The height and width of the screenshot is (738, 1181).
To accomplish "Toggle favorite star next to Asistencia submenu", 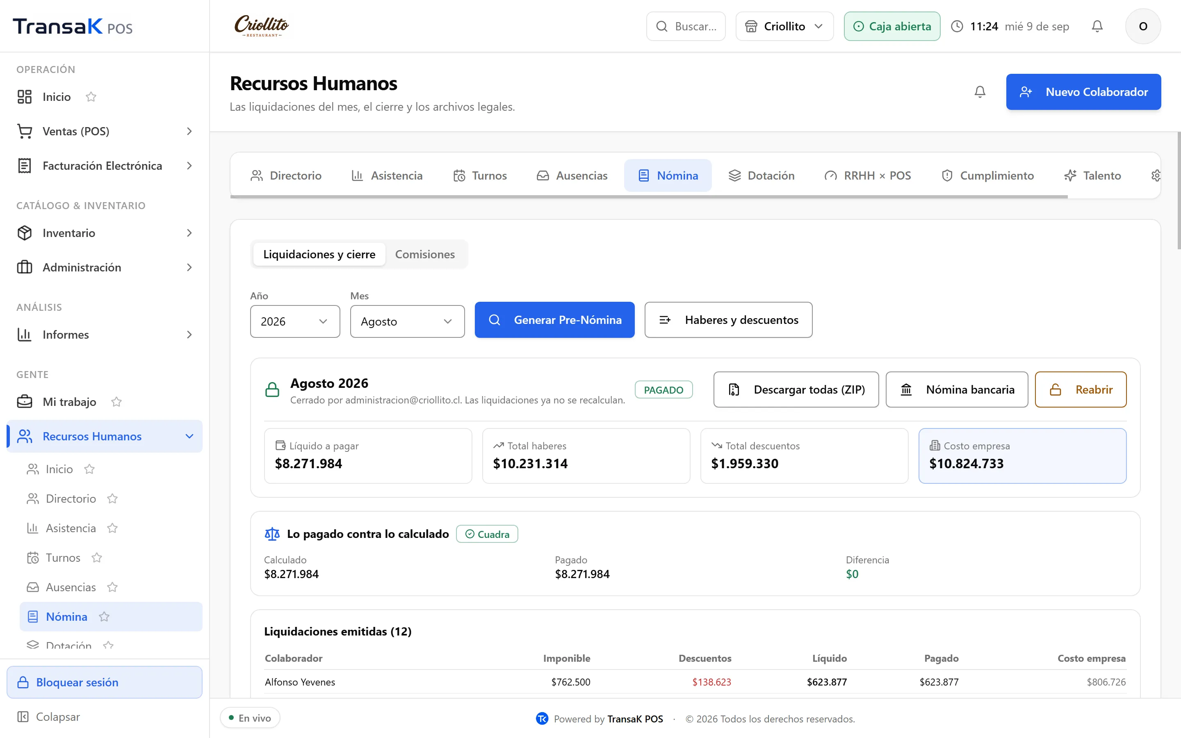I will pyautogui.click(x=112, y=528).
